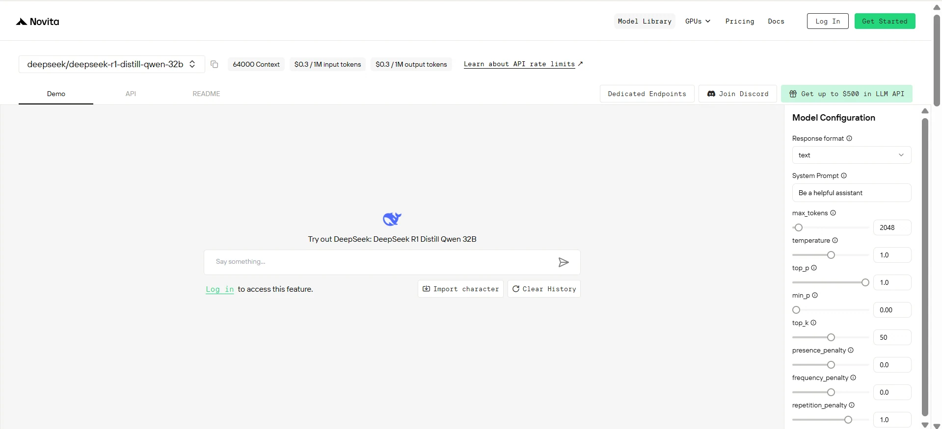Viewport: 942px width, 429px height.
Task: Show info tooltip for frequency_penalty
Action: [853, 378]
